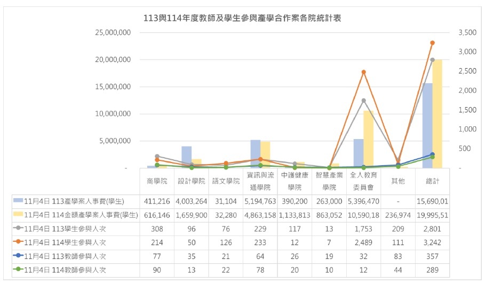Select the blue bar for 設計學院
This screenshot has width=486, height=285.
(186, 158)
